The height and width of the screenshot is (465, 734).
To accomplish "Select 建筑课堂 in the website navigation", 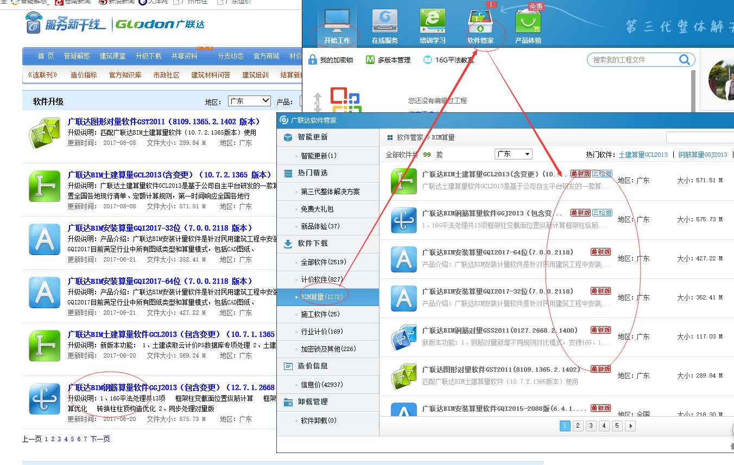I will pos(112,56).
